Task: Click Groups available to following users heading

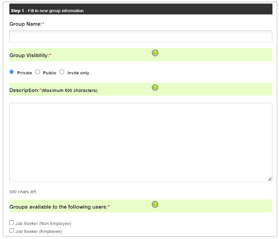Action: [60, 207]
